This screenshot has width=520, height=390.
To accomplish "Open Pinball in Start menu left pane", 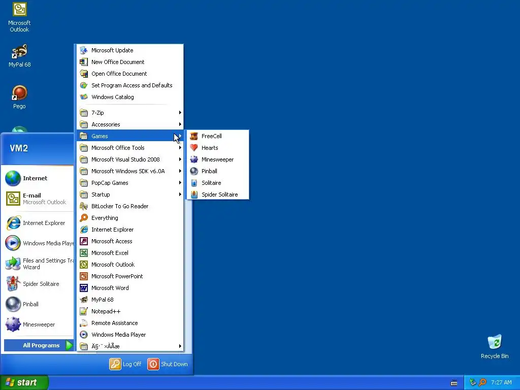I will click(x=38, y=304).
